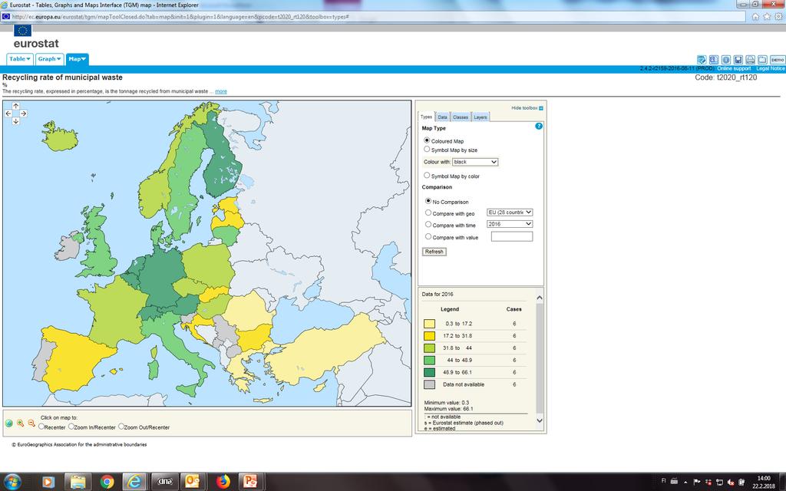786x491 pixels.
Task: Click the 17.2 to 31.8 legend colour swatch
Action: (x=429, y=336)
